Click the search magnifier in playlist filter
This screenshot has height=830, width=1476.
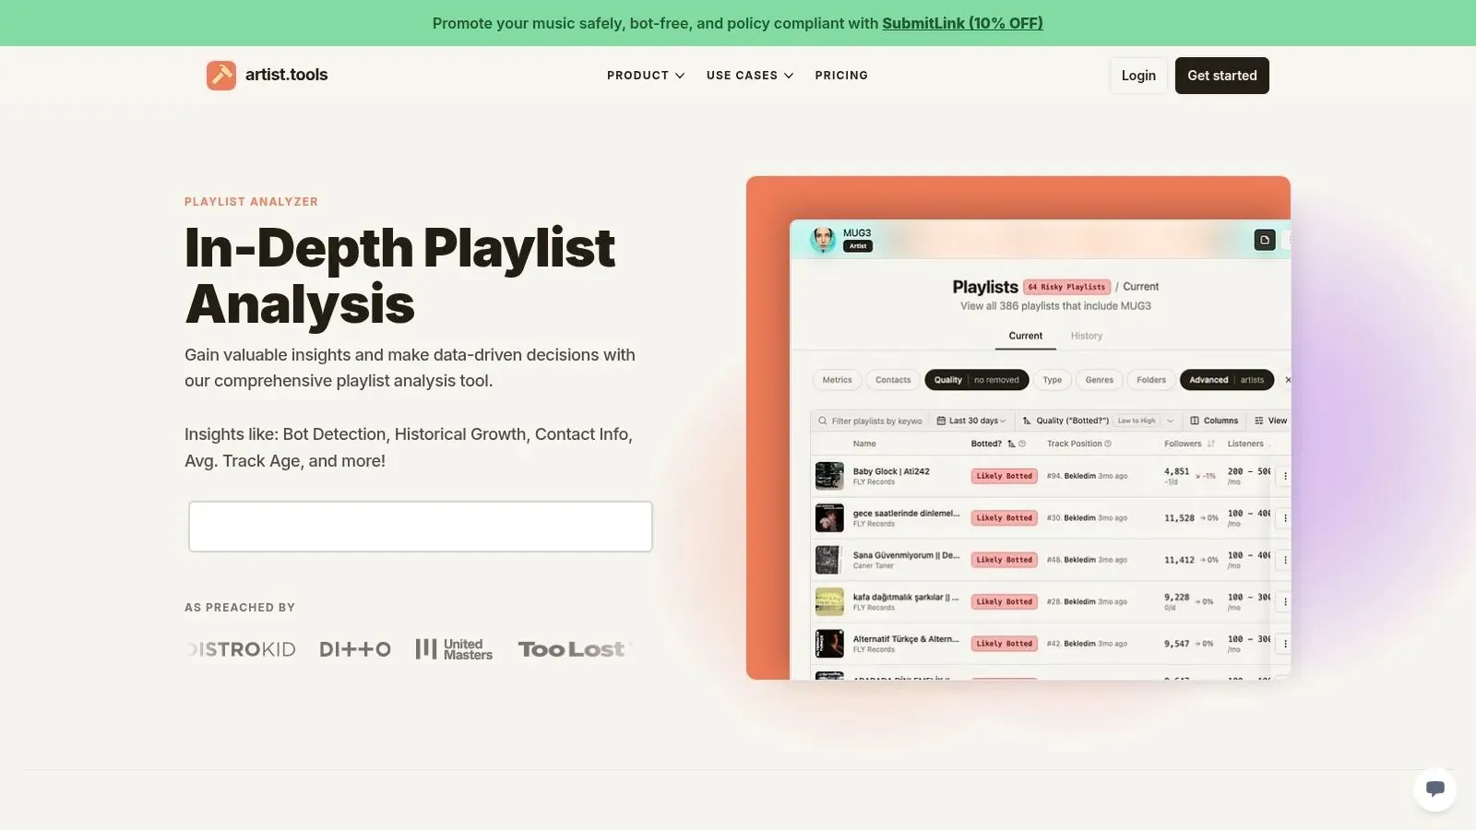click(822, 421)
